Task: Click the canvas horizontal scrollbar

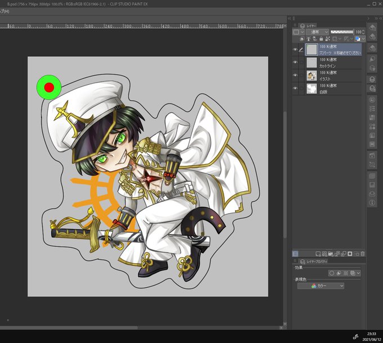Action: click(68, 328)
